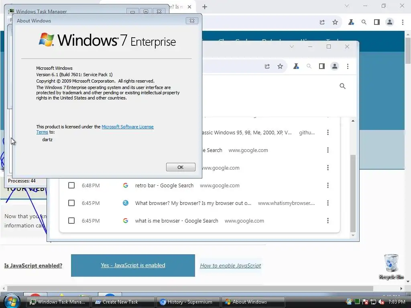Switch to About Windows taskbar button

click(x=253, y=302)
